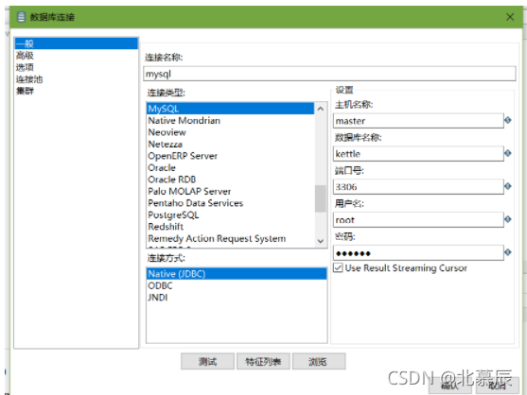Click variable icon beside port number field
Screen dimensions: 527x395
click(x=507, y=186)
